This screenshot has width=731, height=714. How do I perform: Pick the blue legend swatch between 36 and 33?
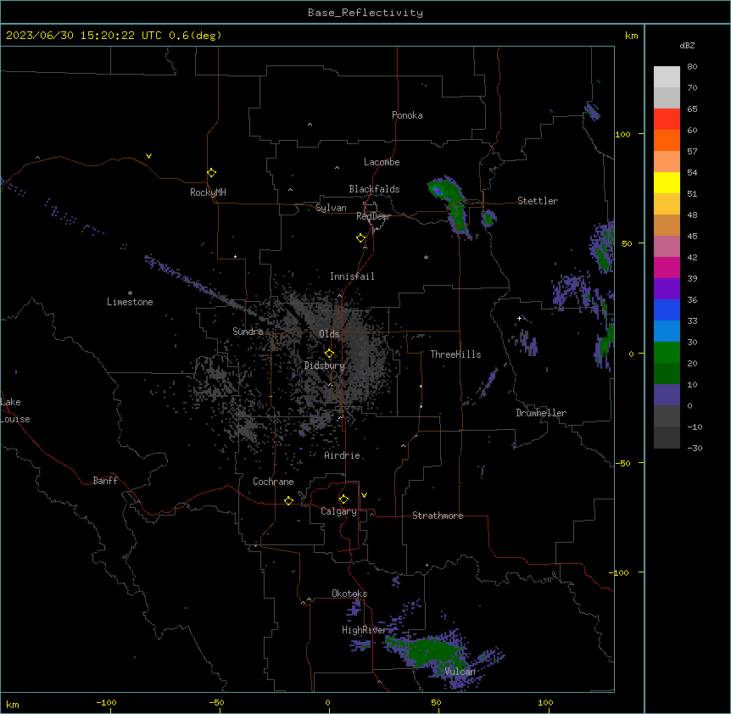667,310
